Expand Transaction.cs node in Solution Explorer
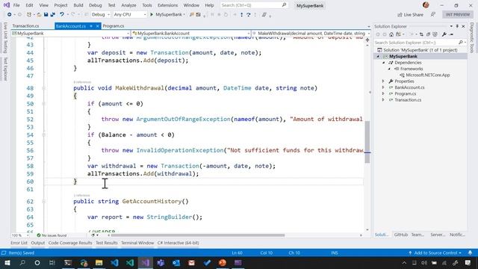478x269 pixels. pyautogui.click(x=383, y=99)
